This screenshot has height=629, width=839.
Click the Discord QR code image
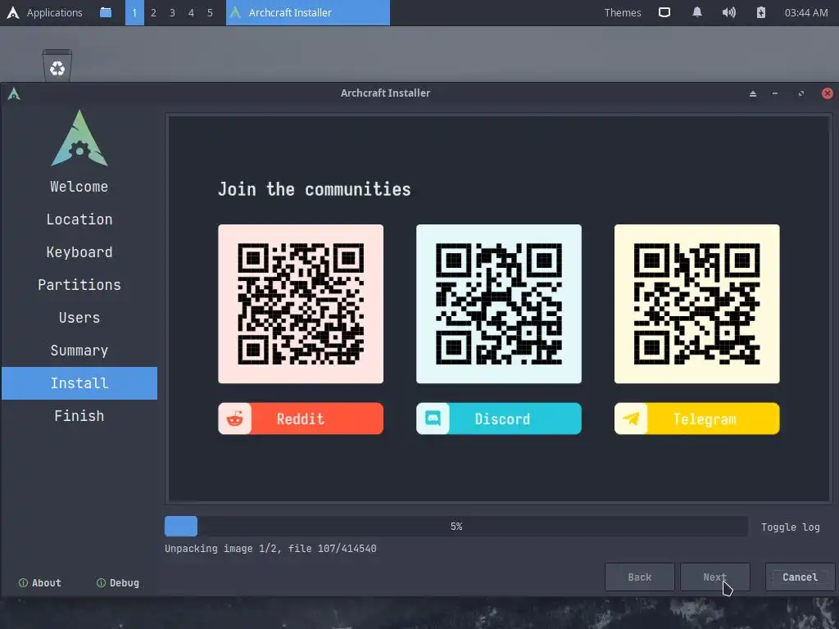click(499, 304)
